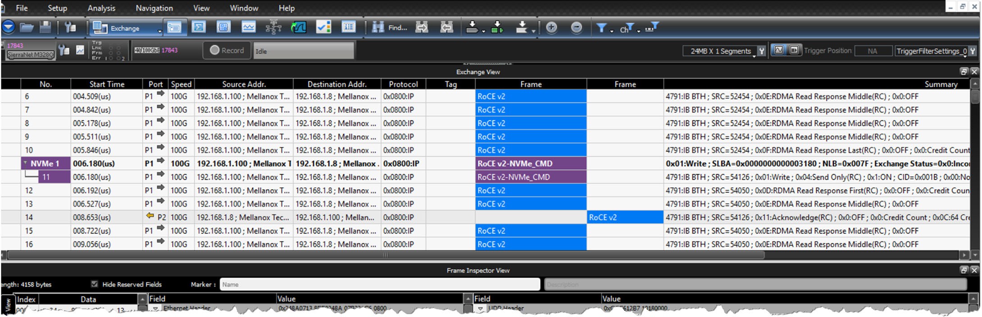The image size is (982, 317).
Task: Click the save floppy disk icon
Action: [45, 27]
